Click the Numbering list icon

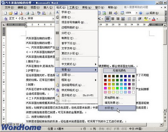coord(129,19)
